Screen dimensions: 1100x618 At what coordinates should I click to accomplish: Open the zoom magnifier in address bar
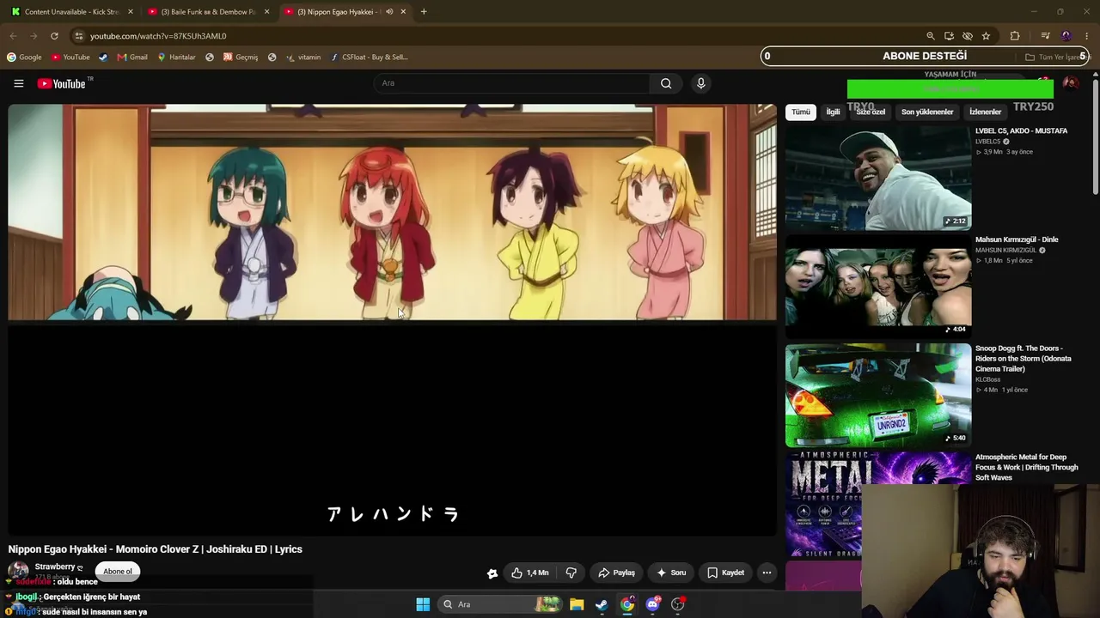tap(931, 36)
